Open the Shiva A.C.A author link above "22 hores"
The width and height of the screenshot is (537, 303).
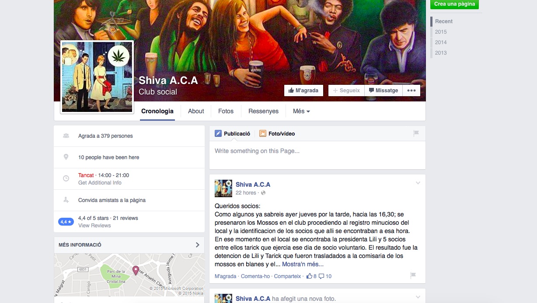[253, 185]
